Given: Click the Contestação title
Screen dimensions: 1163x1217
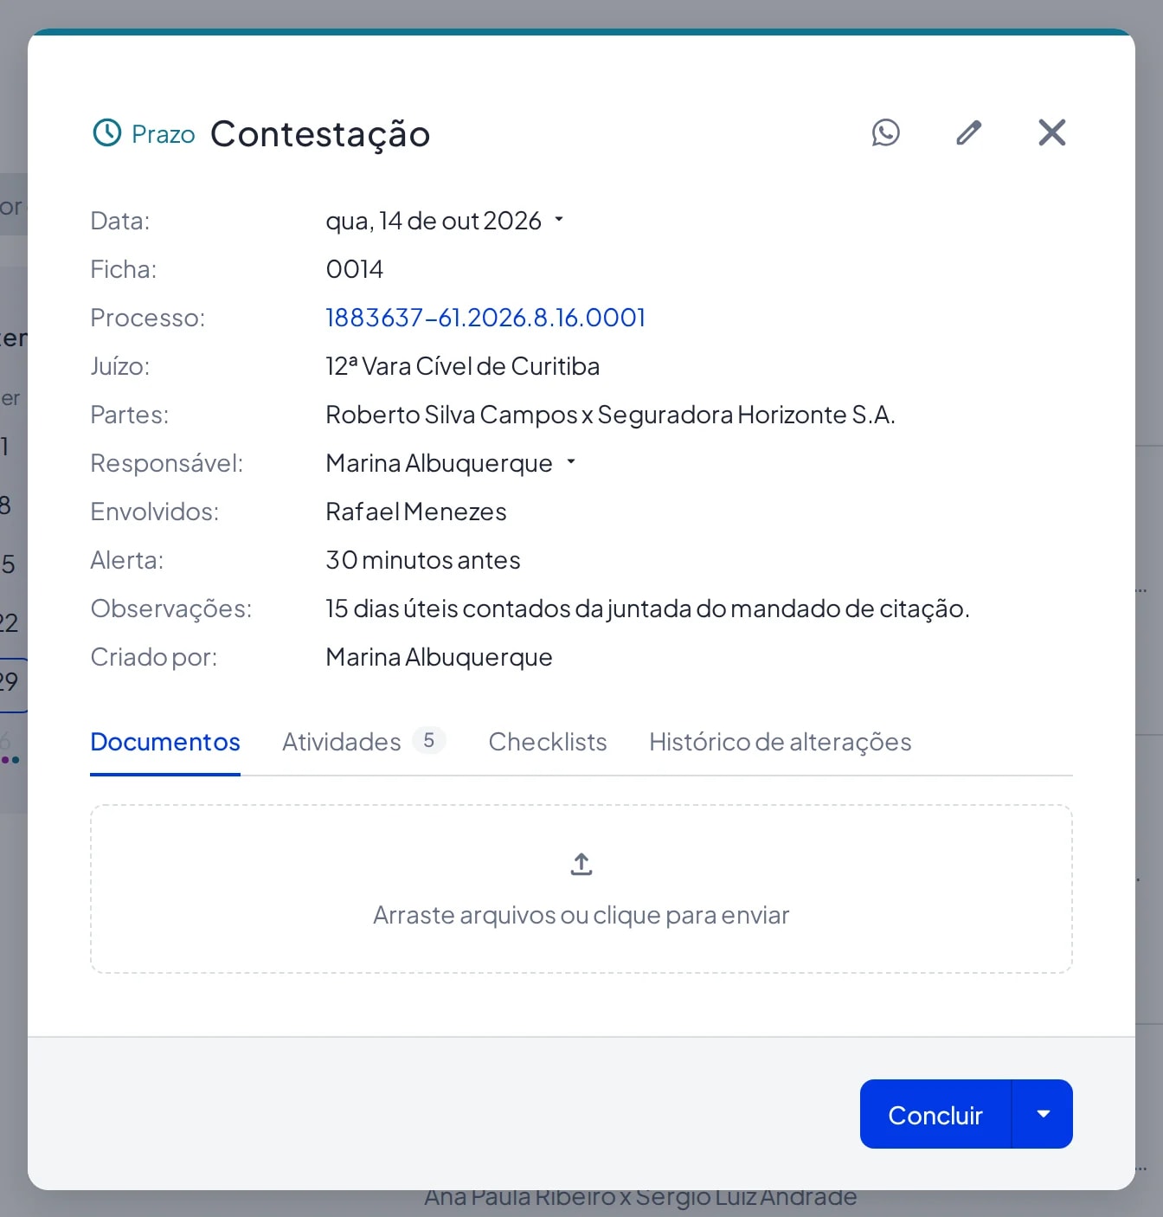Looking at the screenshot, I should 320,134.
